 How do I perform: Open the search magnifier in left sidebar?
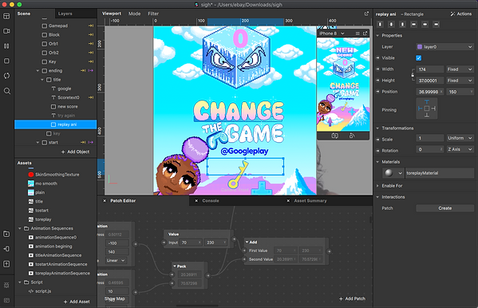click(6, 91)
